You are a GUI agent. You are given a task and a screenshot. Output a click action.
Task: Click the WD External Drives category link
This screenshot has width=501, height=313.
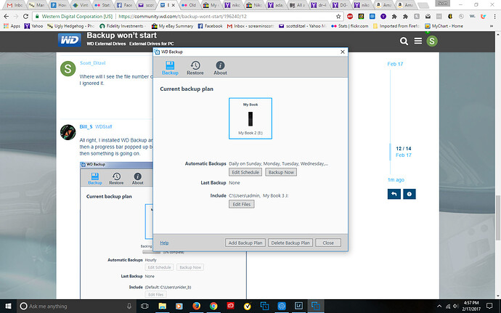pos(106,44)
